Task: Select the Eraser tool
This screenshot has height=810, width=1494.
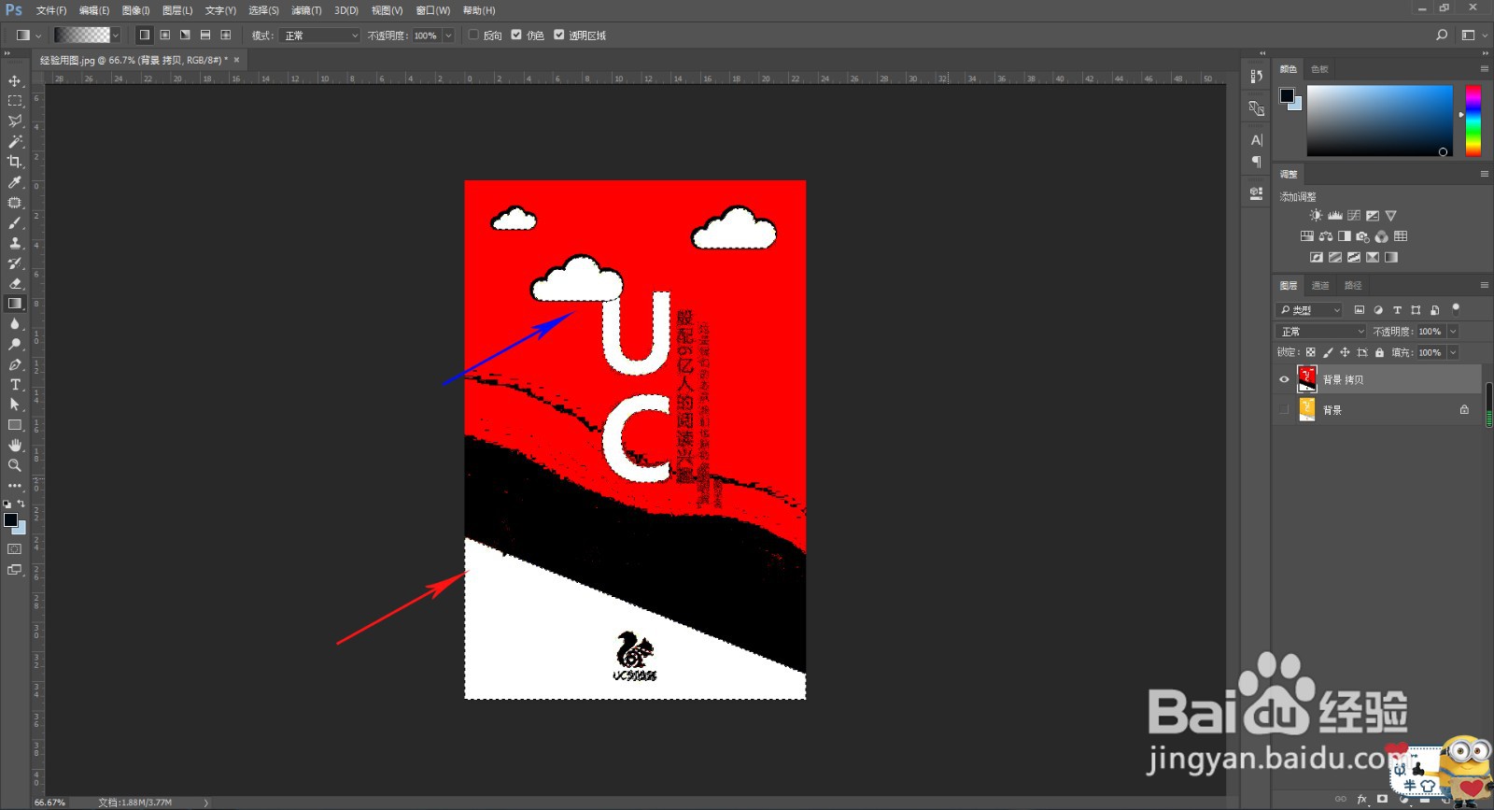Action: click(15, 283)
